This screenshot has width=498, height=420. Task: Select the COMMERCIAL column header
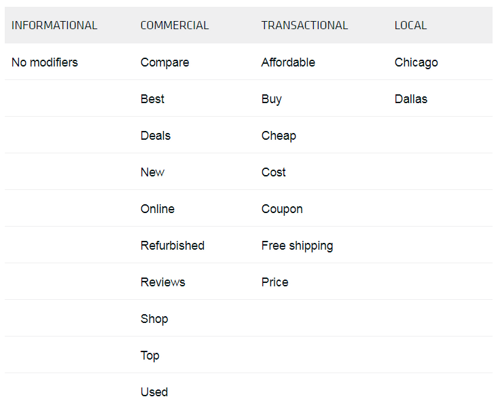[x=175, y=26]
